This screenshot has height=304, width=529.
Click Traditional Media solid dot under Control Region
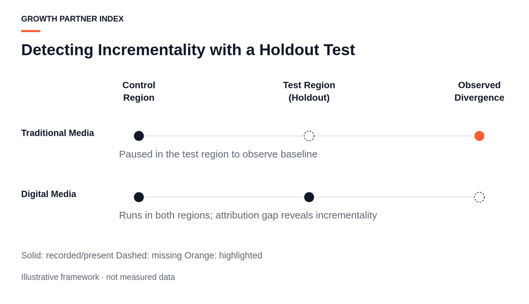[x=139, y=136]
